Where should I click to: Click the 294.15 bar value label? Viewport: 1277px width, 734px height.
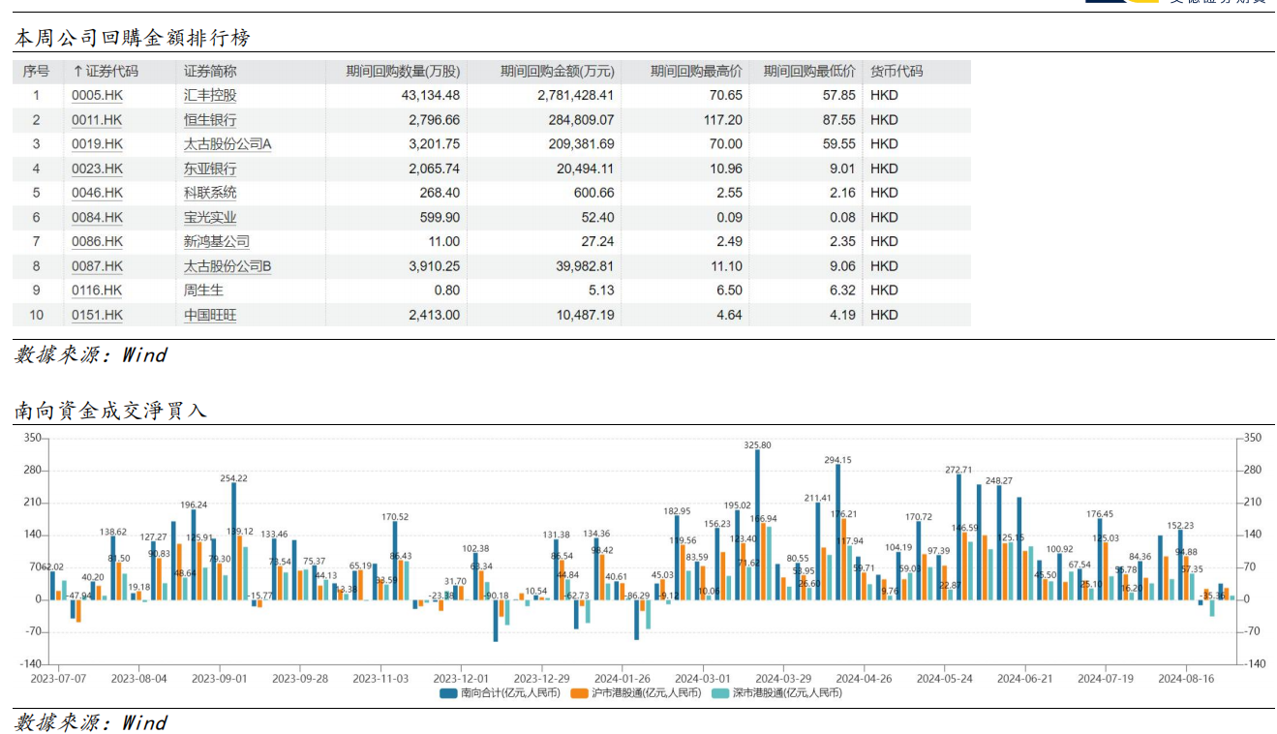[x=837, y=460]
